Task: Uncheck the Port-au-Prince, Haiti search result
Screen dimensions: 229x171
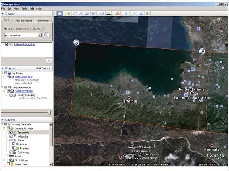Action: pos(7,44)
